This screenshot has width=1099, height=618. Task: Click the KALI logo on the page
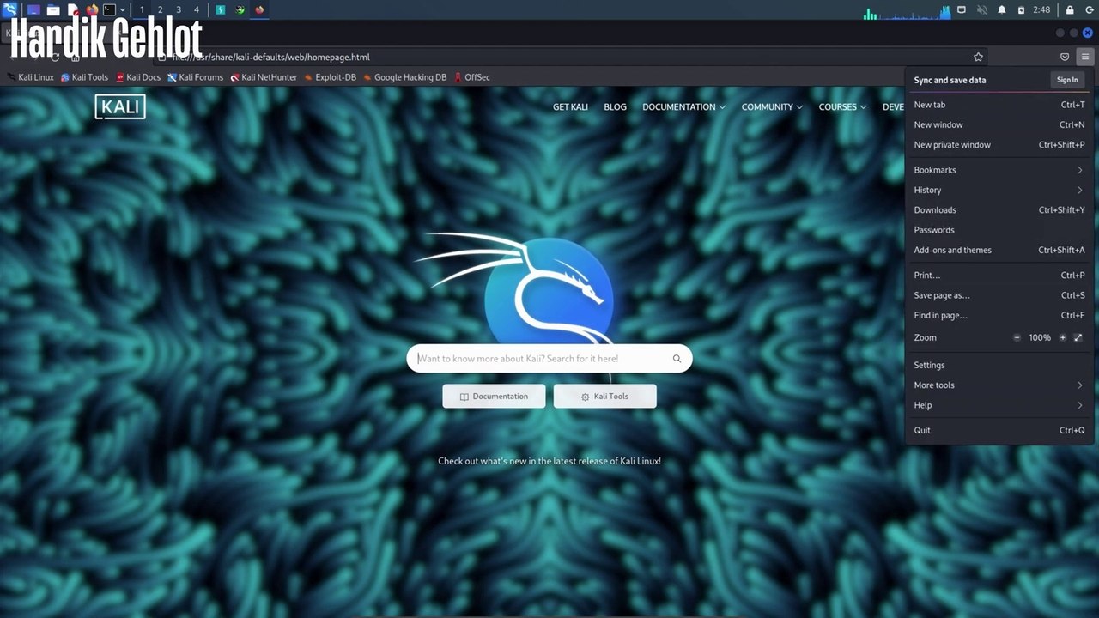point(120,107)
